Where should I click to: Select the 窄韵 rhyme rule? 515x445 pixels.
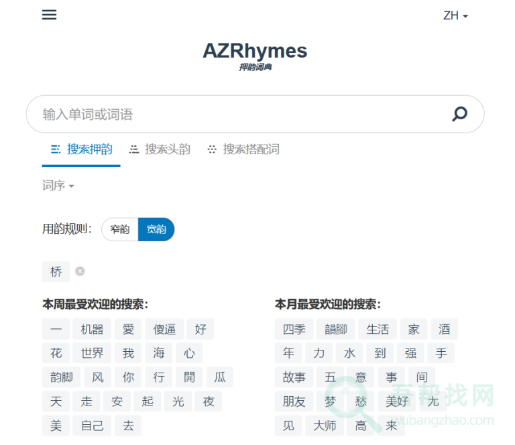click(120, 229)
